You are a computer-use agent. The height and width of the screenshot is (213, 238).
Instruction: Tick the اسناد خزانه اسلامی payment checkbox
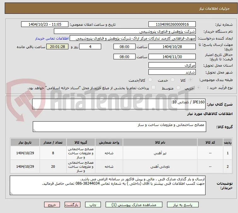click(154, 87)
